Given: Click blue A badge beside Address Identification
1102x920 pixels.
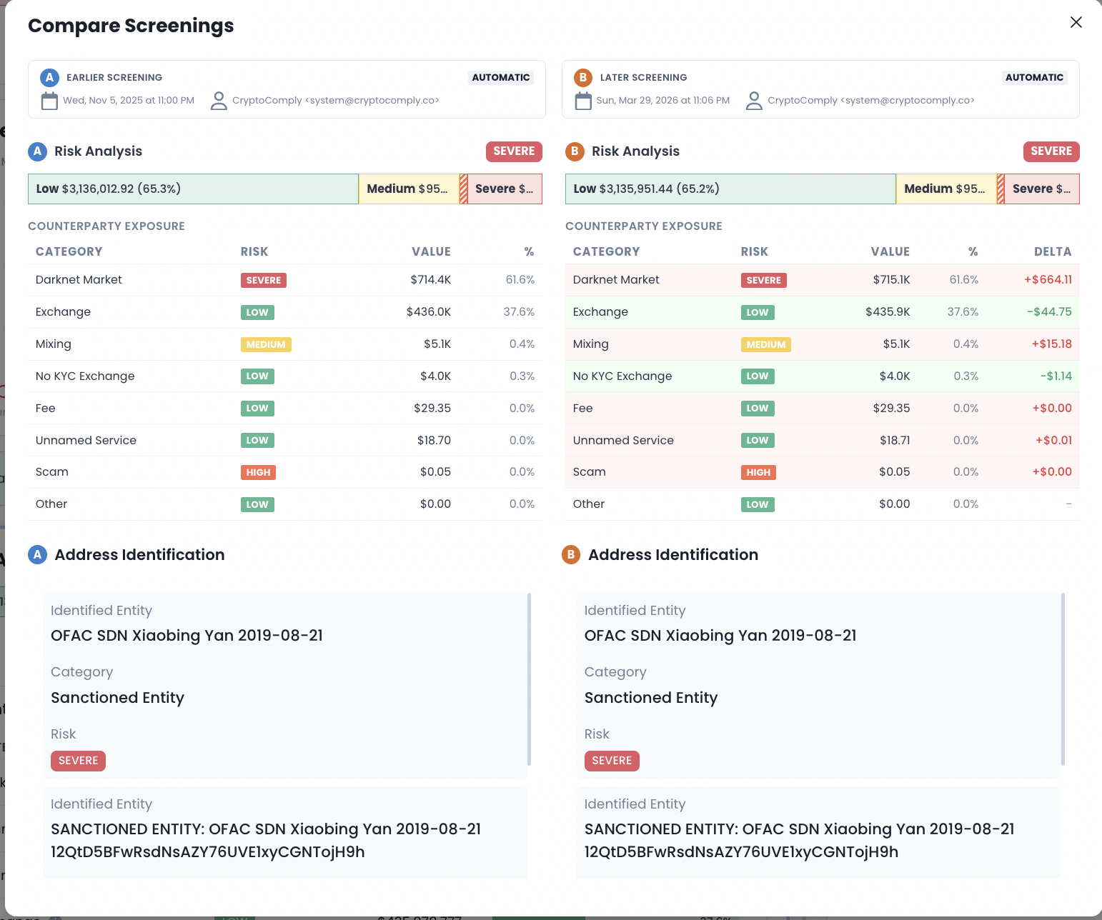Looking at the screenshot, I should (38, 555).
